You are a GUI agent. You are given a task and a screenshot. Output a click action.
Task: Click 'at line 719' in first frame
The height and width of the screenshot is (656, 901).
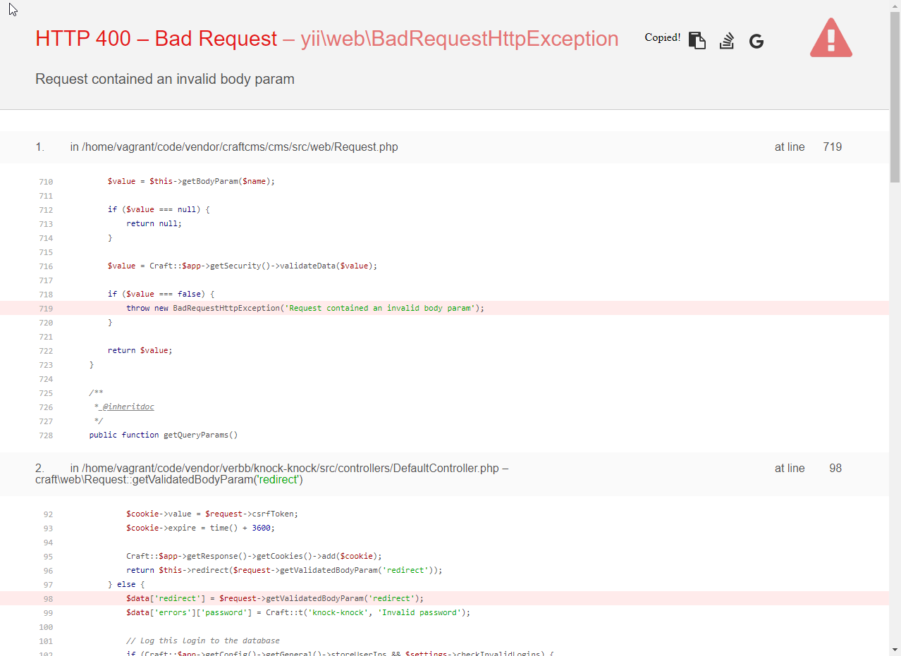[x=808, y=147]
